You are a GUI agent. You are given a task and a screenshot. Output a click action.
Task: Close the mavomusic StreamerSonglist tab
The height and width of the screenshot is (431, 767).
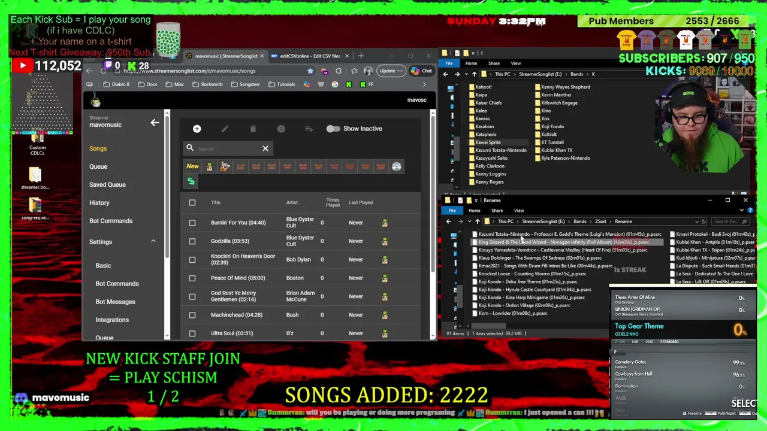pyautogui.click(x=262, y=56)
